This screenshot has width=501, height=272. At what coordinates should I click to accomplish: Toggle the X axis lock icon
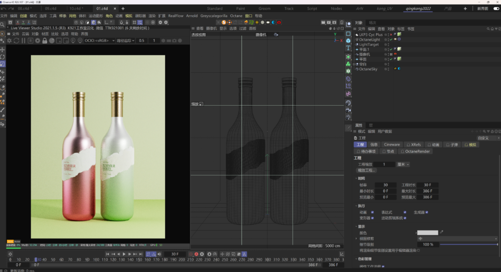click(18, 22)
